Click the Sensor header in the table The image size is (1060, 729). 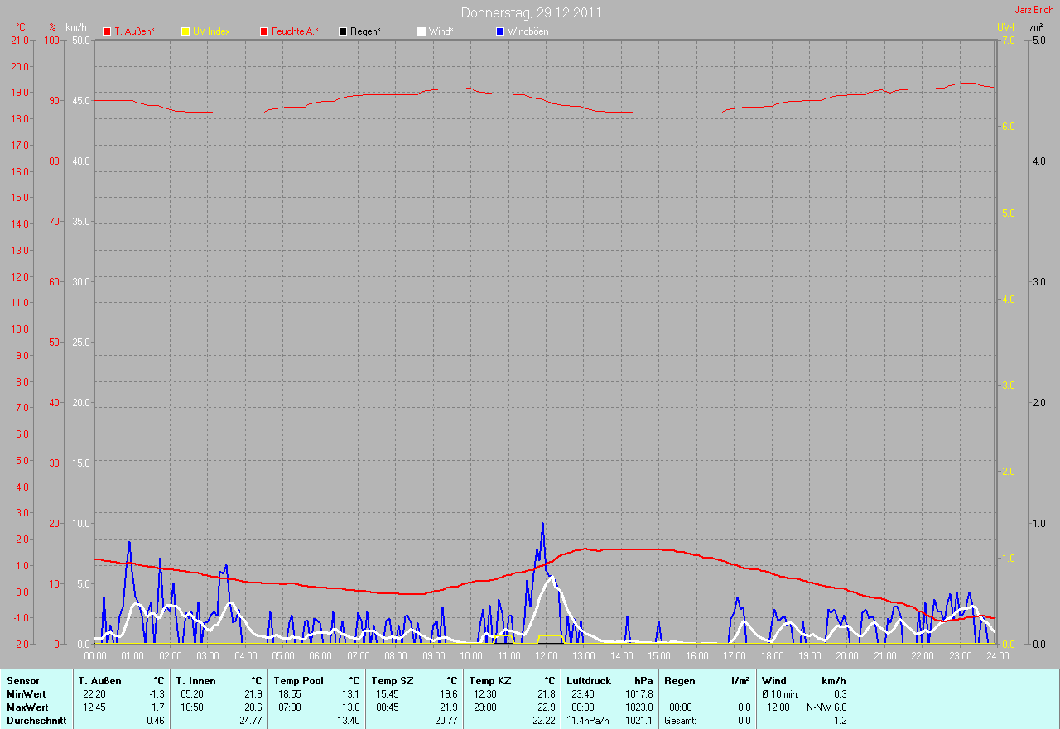point(22,680)
